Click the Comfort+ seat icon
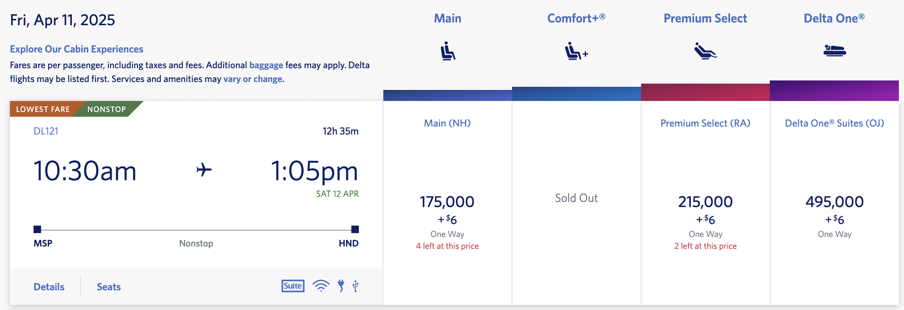The height and width of the screenshot is (310, 904). pyautogui.click(x=576, y=51)
